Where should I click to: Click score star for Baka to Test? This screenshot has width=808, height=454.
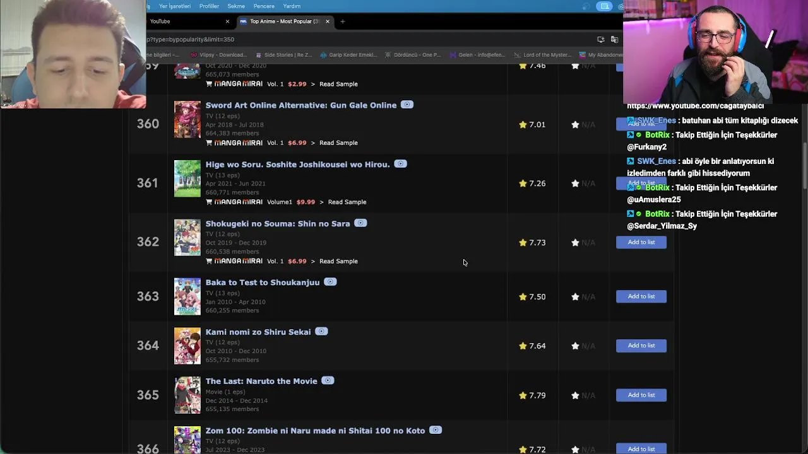point(523,296)
